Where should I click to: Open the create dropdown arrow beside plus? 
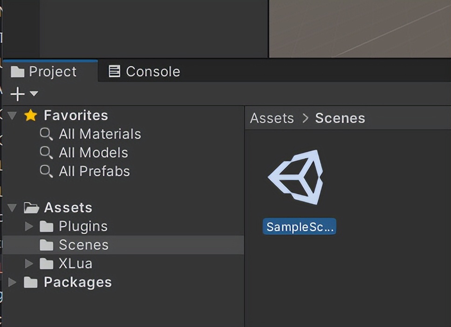coord(34,94)
